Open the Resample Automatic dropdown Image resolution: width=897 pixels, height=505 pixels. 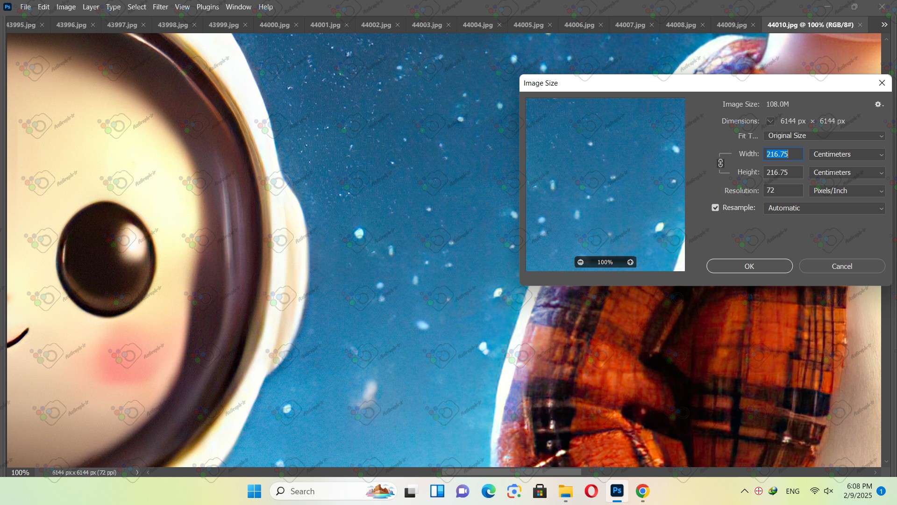point(825,208)
